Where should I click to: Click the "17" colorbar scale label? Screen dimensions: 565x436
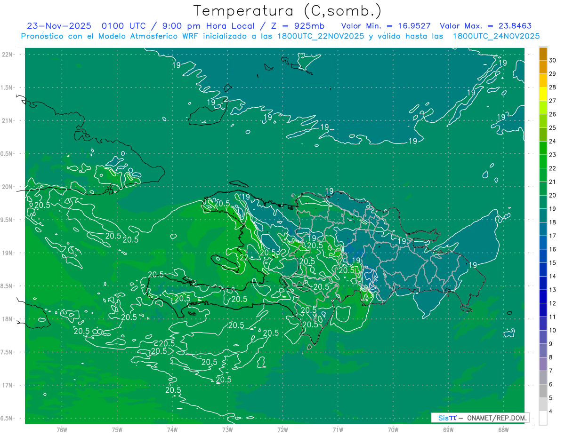pos(553,236)
